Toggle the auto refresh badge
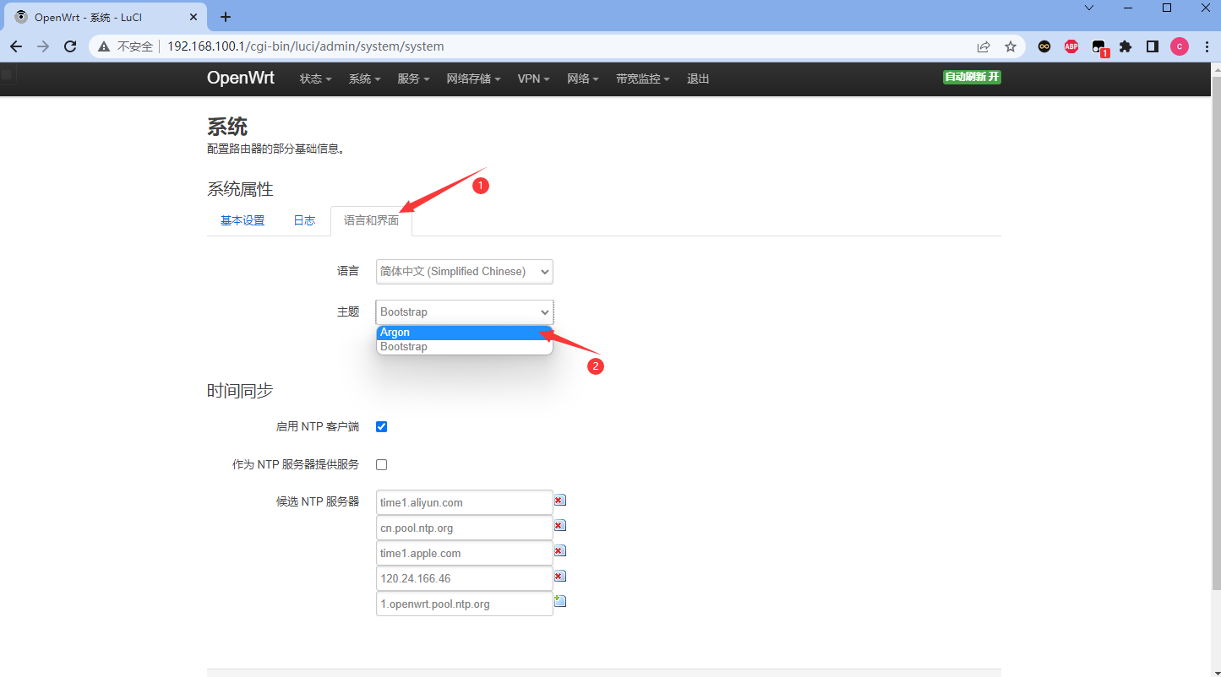Image resolution: width=1221 pixels, height=677 pixels. tap(972, 77)
